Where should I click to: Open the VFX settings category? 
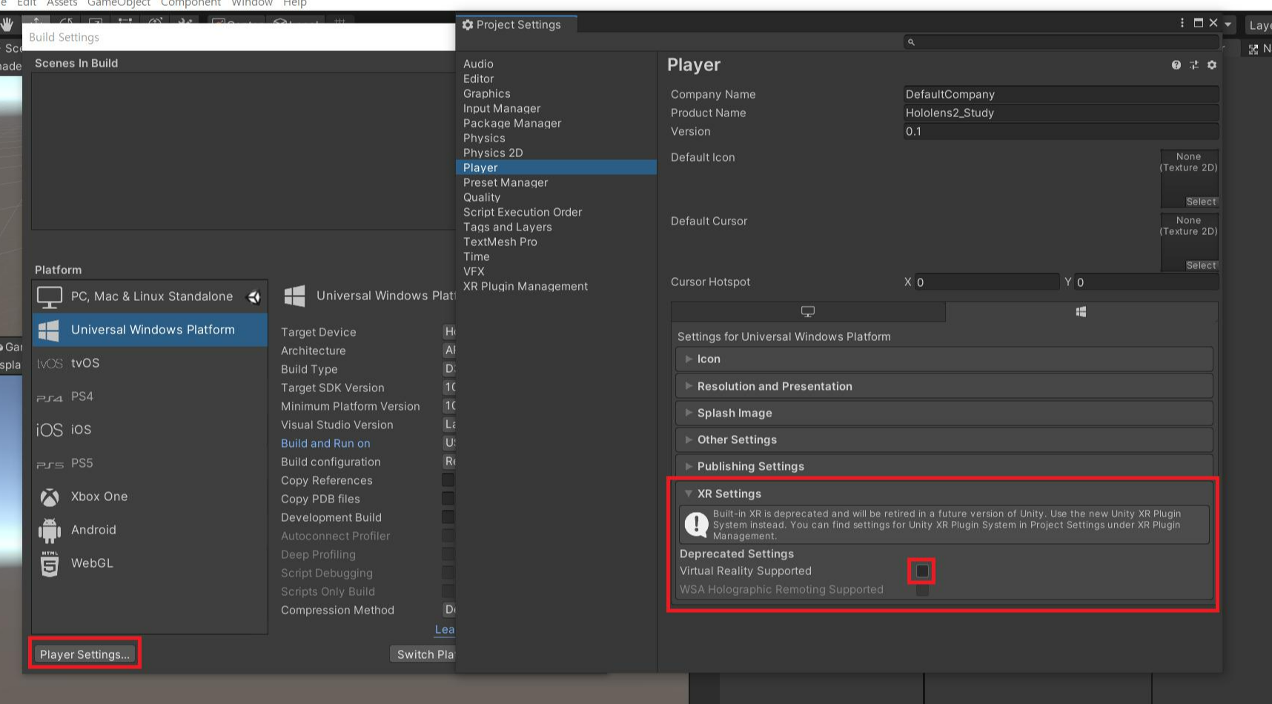[x=556, y=271]
